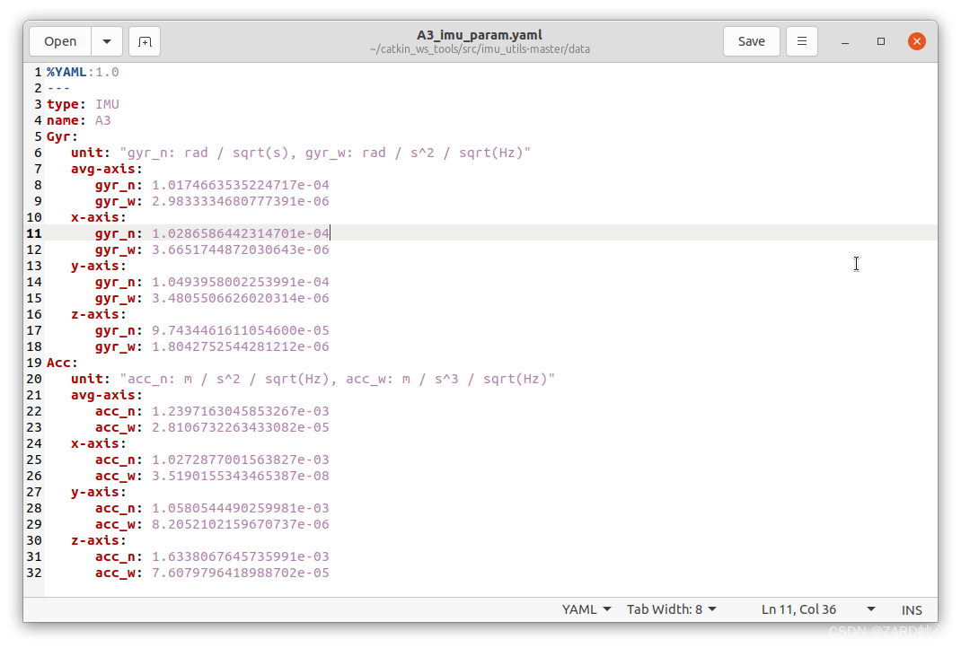Click the INS insert mode indicator
This screenshot has width=961, height=648.
912,610
